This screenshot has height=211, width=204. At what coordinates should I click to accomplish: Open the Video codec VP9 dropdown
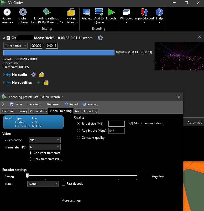44,140
